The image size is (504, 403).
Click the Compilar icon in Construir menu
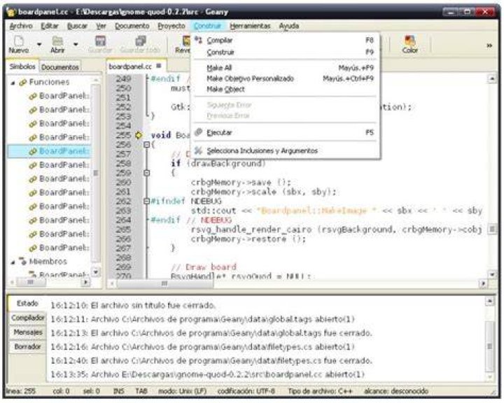pyautogui.click(x=199, y=40)
